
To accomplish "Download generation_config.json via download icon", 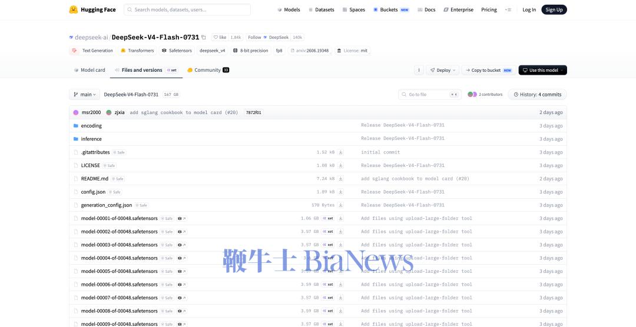I will pos(341,205).
